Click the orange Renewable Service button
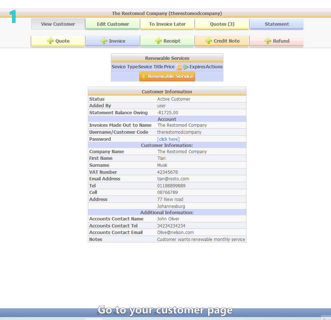This screenshot has width=331, height=320. point(167,76)
